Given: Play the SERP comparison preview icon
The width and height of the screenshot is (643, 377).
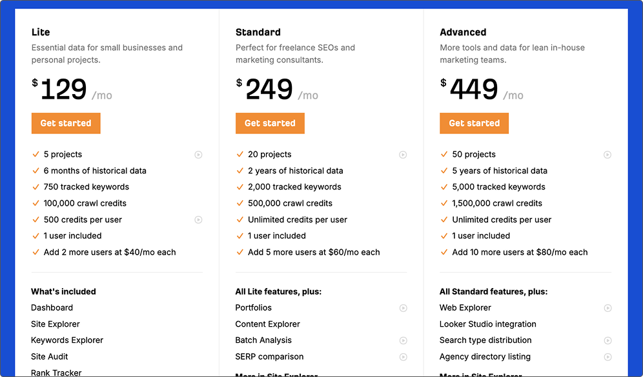Looking at the screenshot, I should coord(403,357).
